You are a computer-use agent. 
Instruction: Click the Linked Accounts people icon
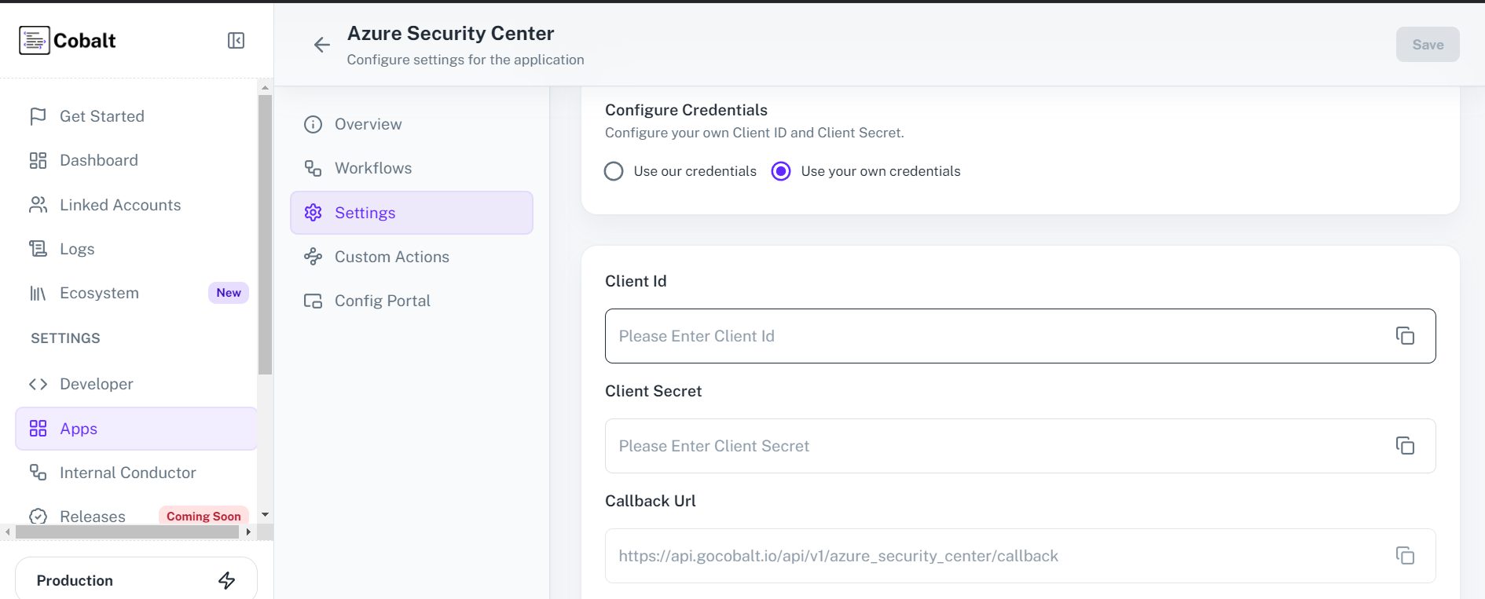pos(38,205)
